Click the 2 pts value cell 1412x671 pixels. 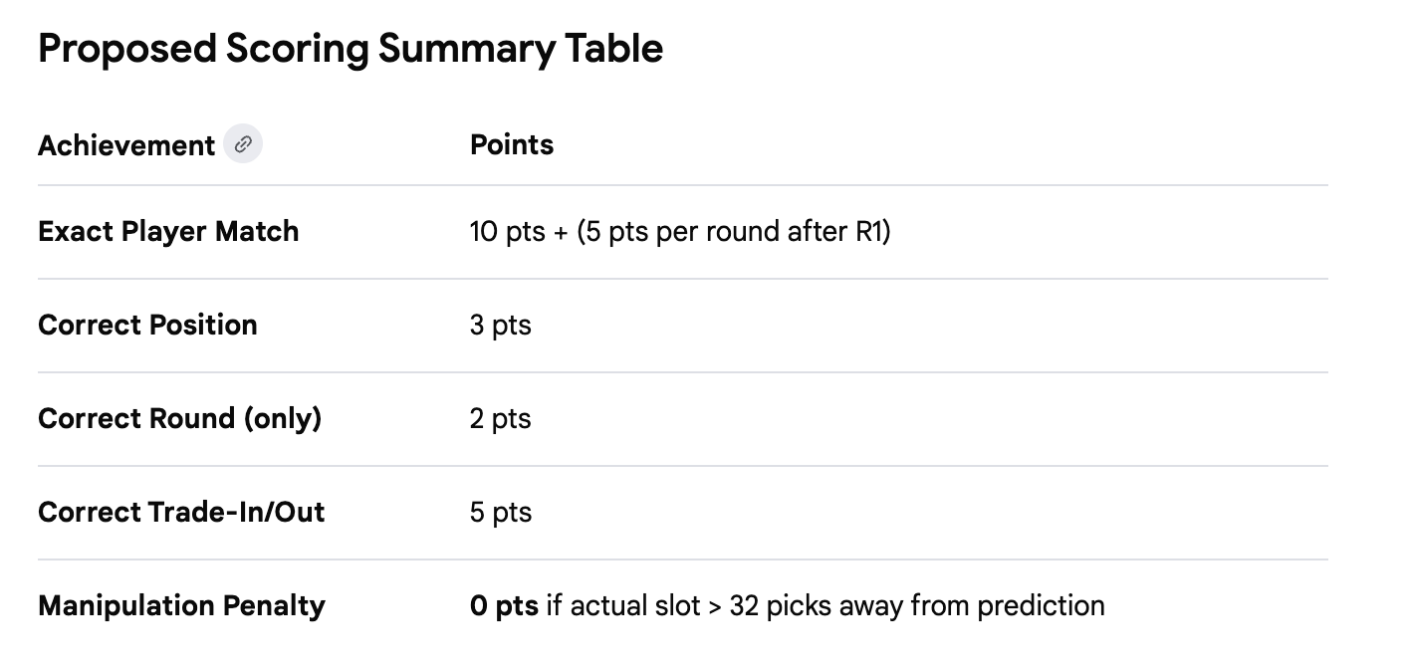500,418
